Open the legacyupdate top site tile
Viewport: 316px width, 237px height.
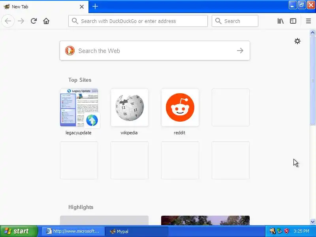pos(79,107)
